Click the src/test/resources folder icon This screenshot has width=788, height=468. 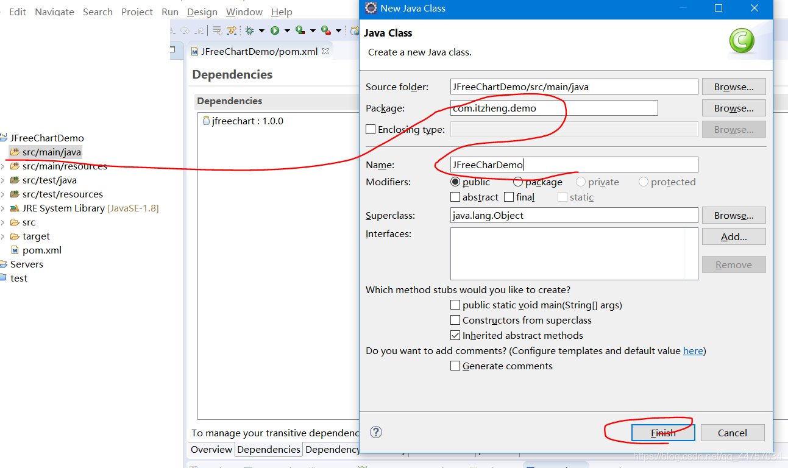[x=15, y=194]
